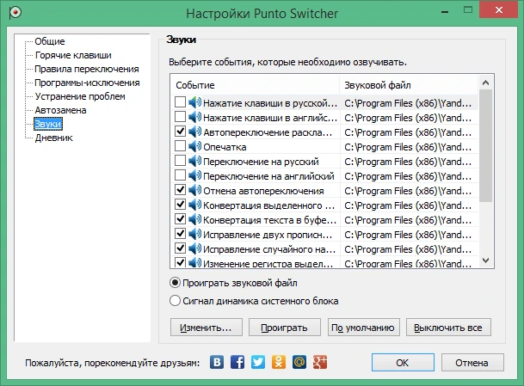The image size is (524, 386).
Task: Share via the Odnoklassniki icon
Action: click(279, 362)
